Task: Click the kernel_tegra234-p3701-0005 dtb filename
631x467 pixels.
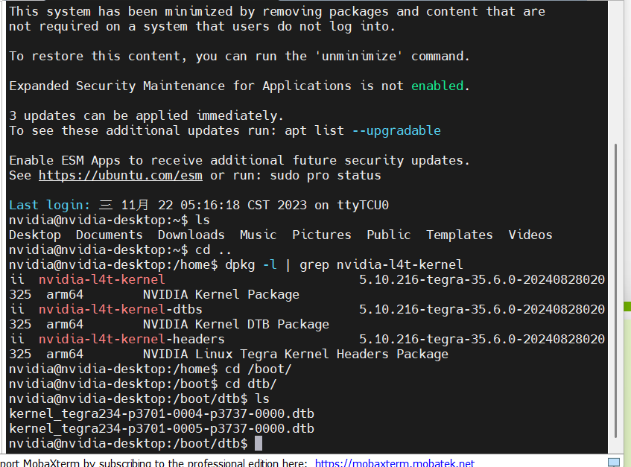Action: tap(161, 429)
